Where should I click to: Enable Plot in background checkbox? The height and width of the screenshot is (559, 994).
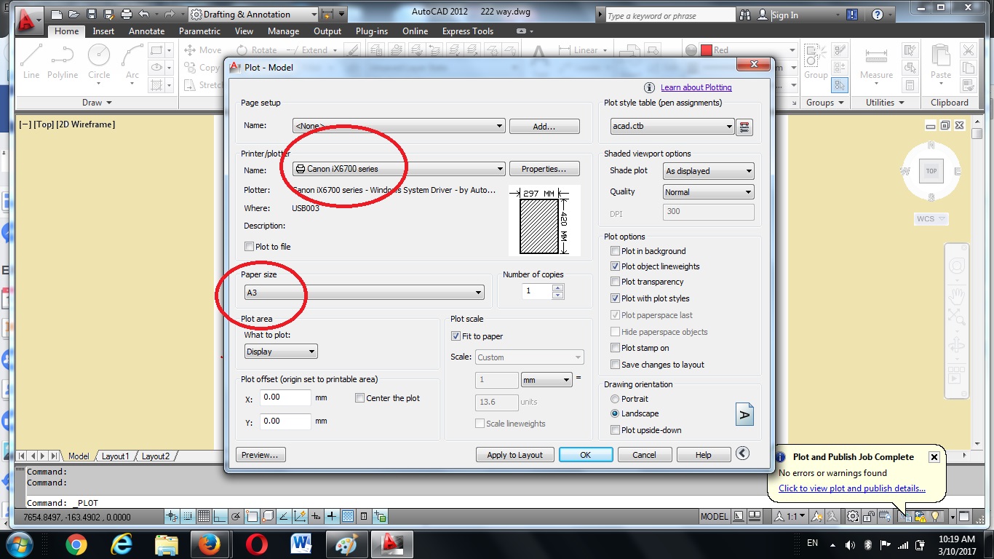[616, 251]
